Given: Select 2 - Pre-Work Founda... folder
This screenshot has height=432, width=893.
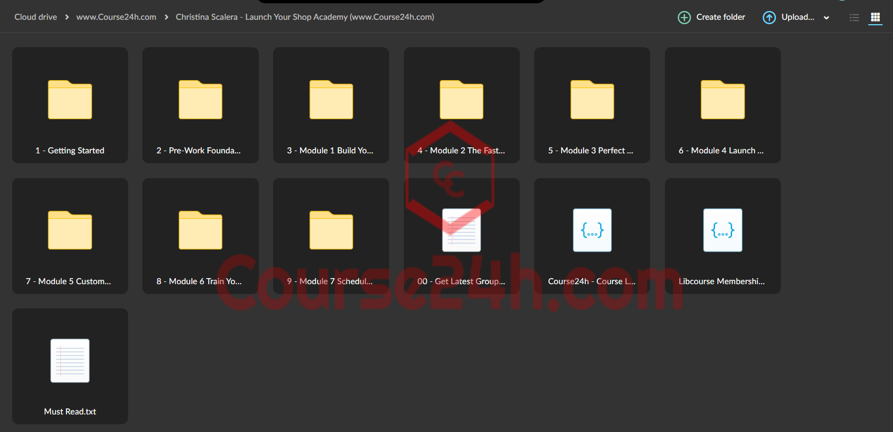Looking at the screenshot, I should 201,105.
